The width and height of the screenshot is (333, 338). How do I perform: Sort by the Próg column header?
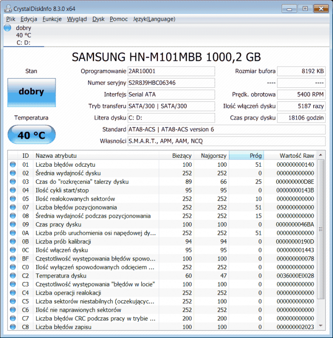[246, 155]
